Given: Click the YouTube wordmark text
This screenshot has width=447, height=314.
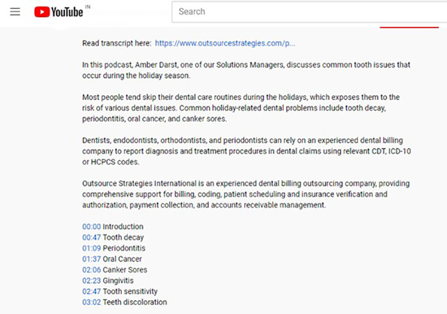Looking at the screenshot, I should (x=67, y=12).
